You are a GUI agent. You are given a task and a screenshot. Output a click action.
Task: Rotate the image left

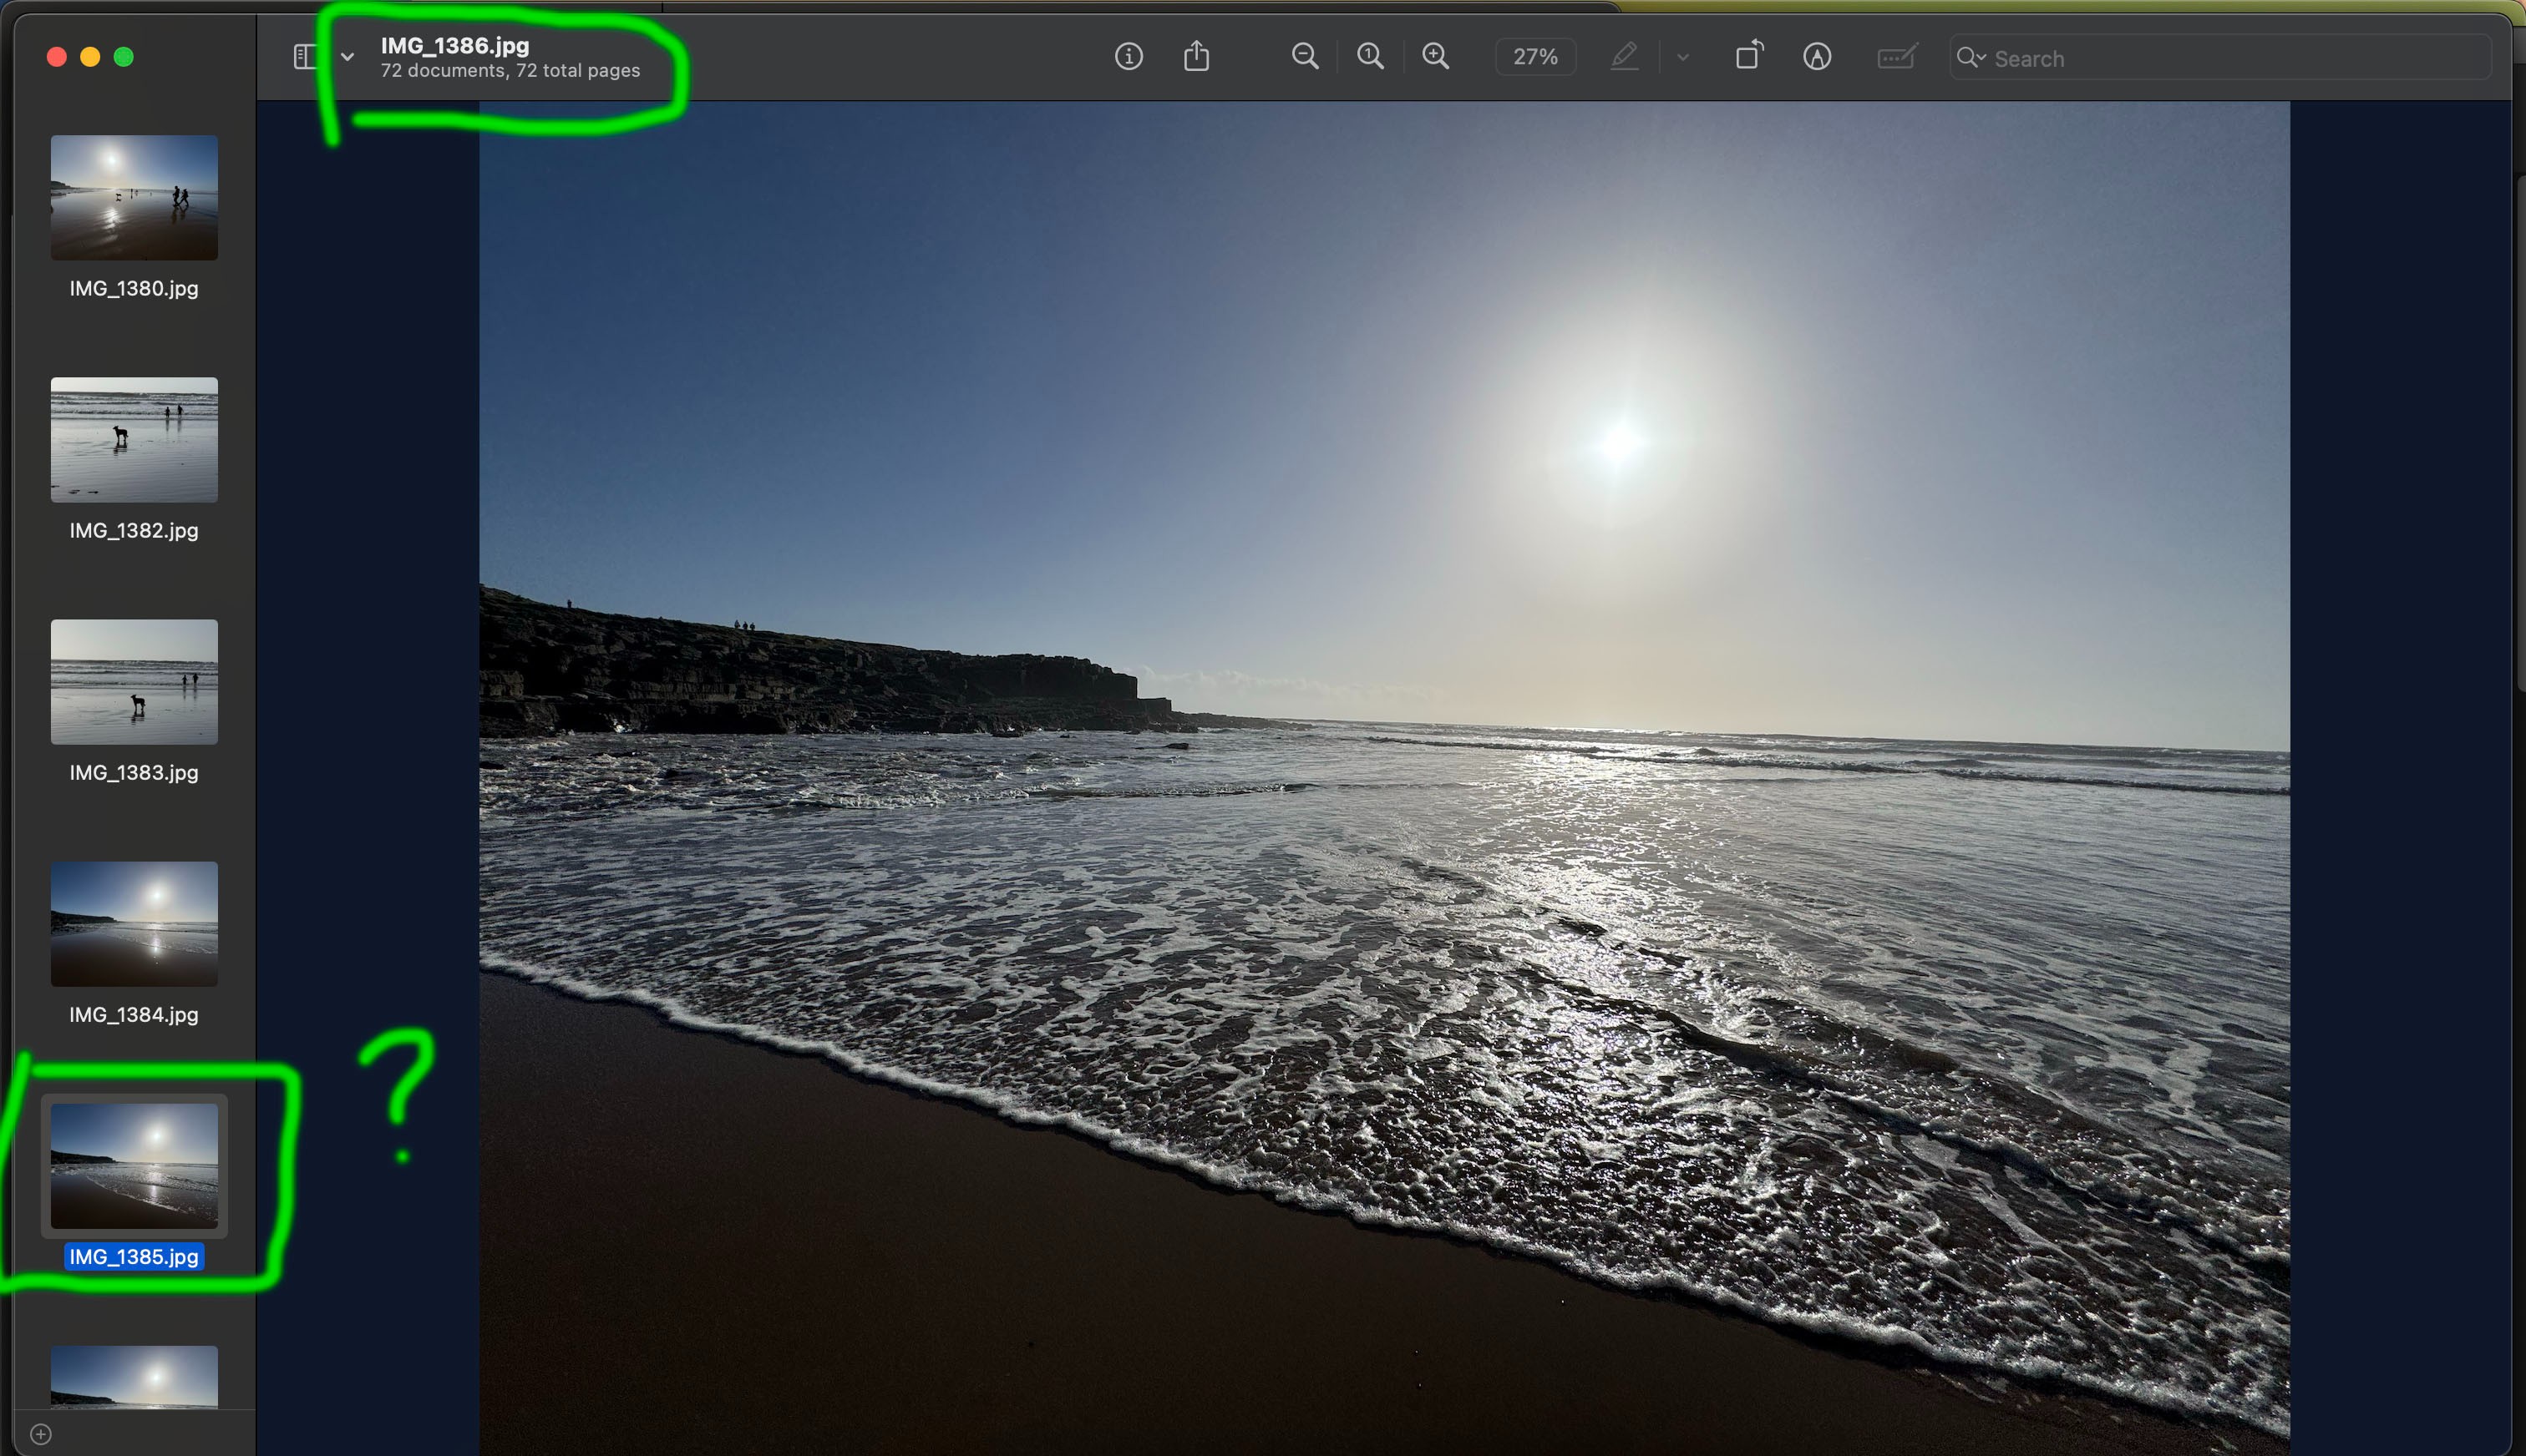pyautogui.click(x=1748, y=56)
